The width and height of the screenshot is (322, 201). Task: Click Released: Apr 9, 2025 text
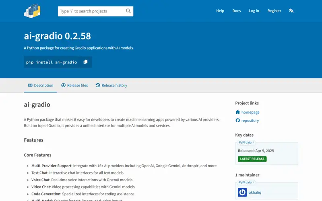[x=256, y=151]
